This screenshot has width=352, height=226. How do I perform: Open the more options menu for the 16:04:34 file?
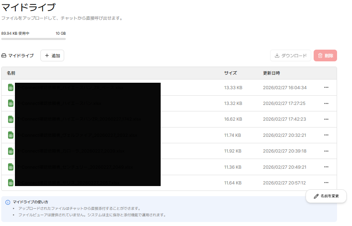(326, 87)
